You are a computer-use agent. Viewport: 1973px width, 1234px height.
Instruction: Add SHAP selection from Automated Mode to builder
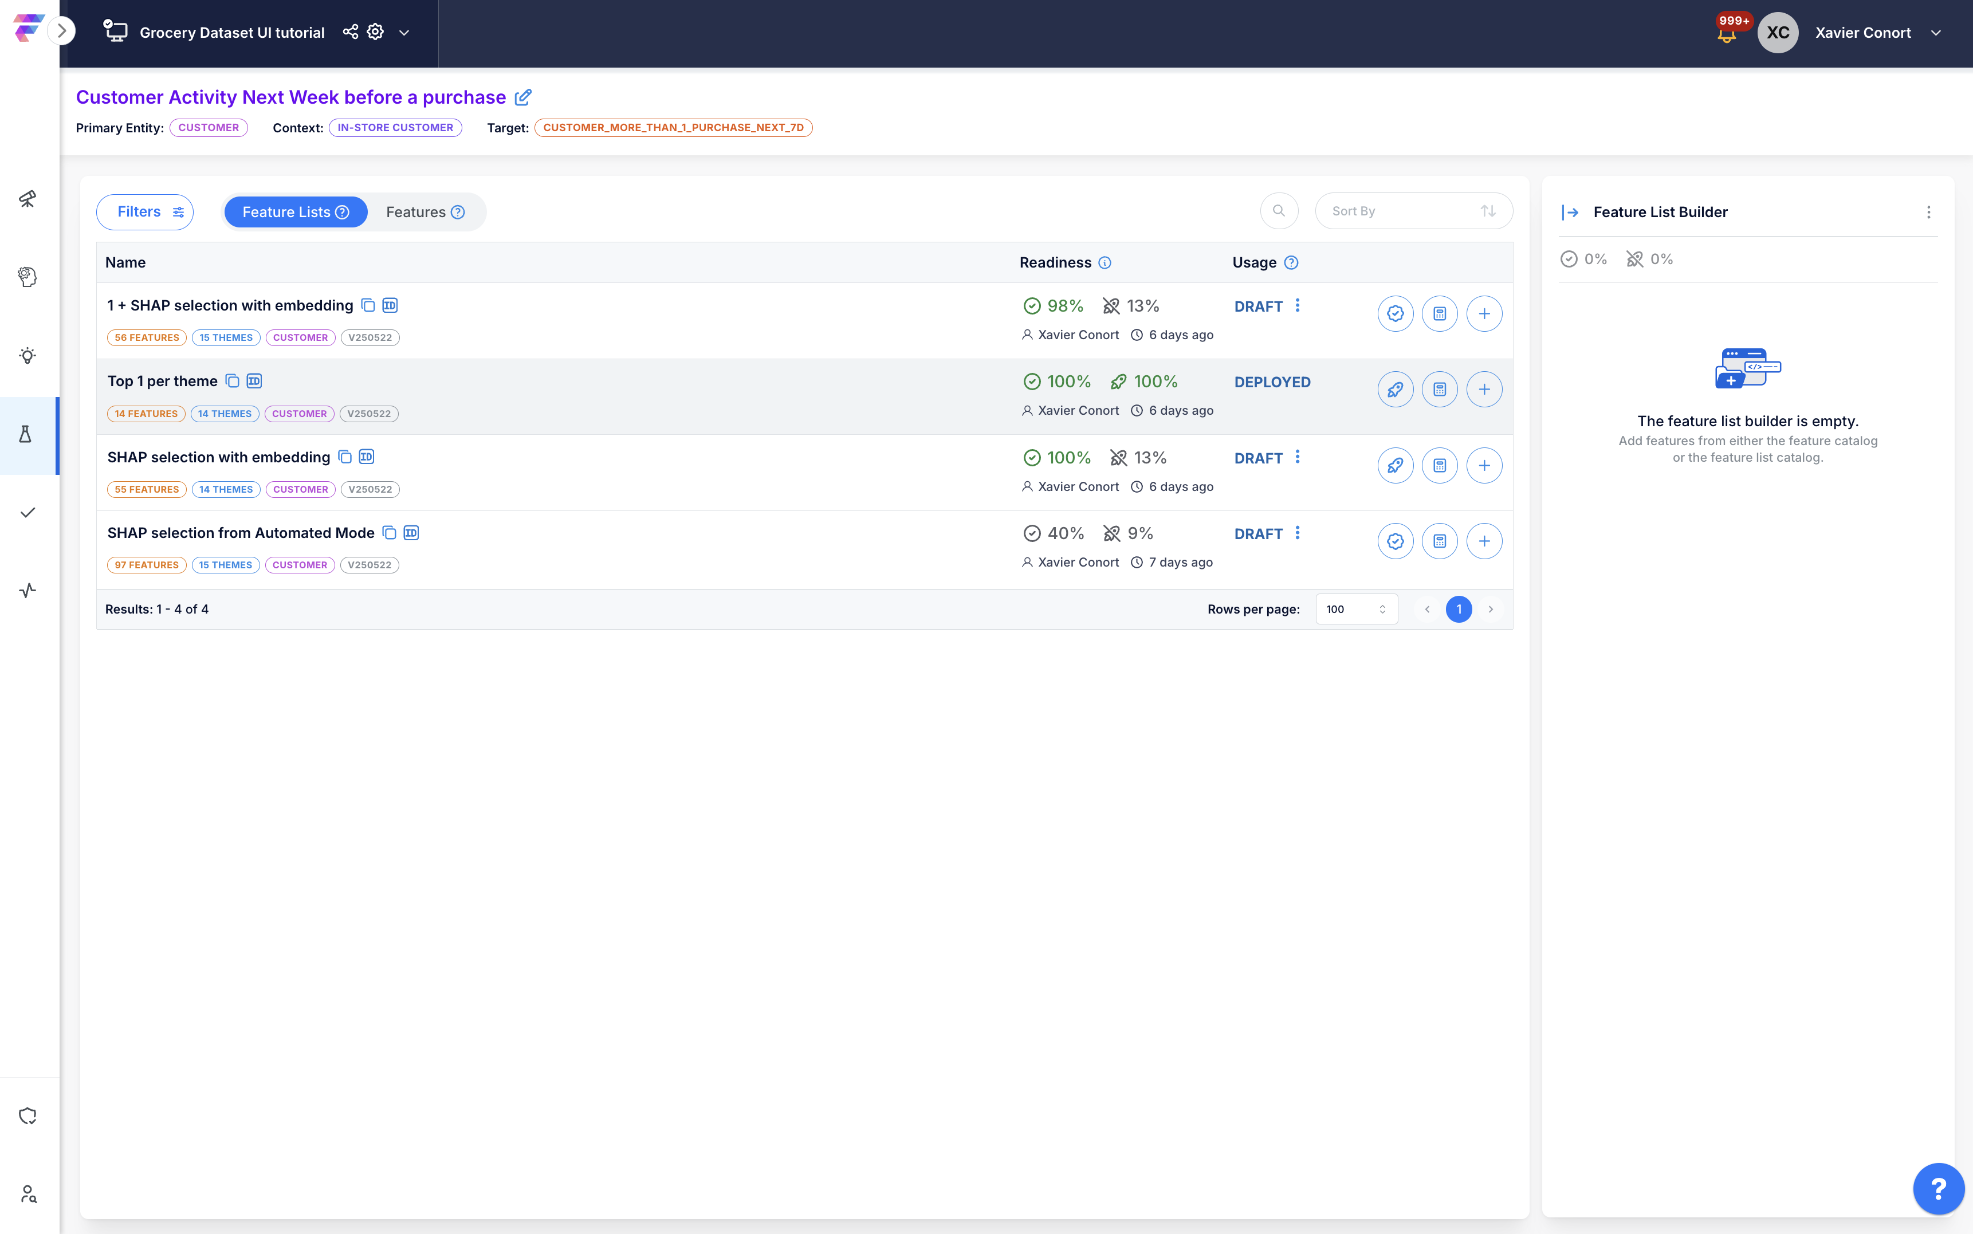1484,541
